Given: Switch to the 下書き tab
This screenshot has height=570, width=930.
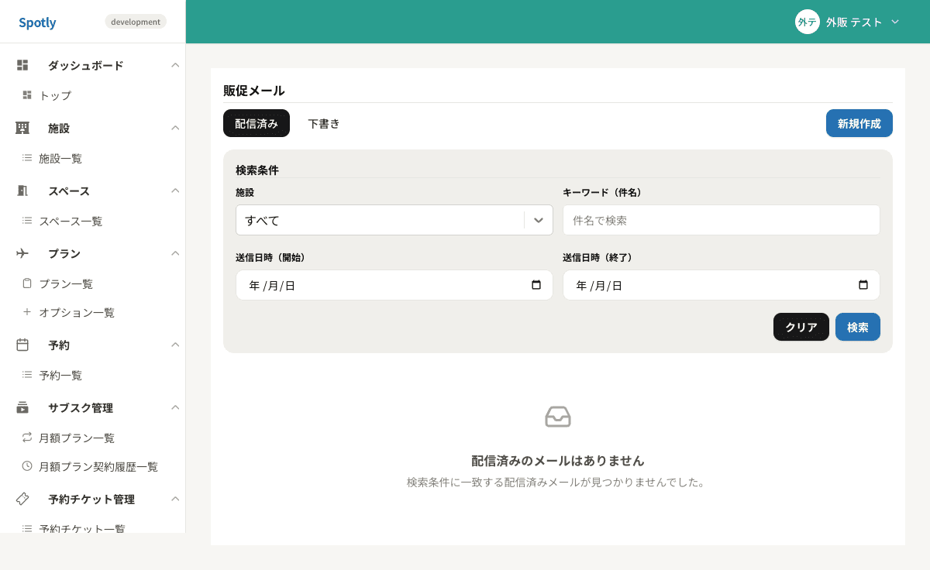Looking at the screenshot, I should [324, 123].
